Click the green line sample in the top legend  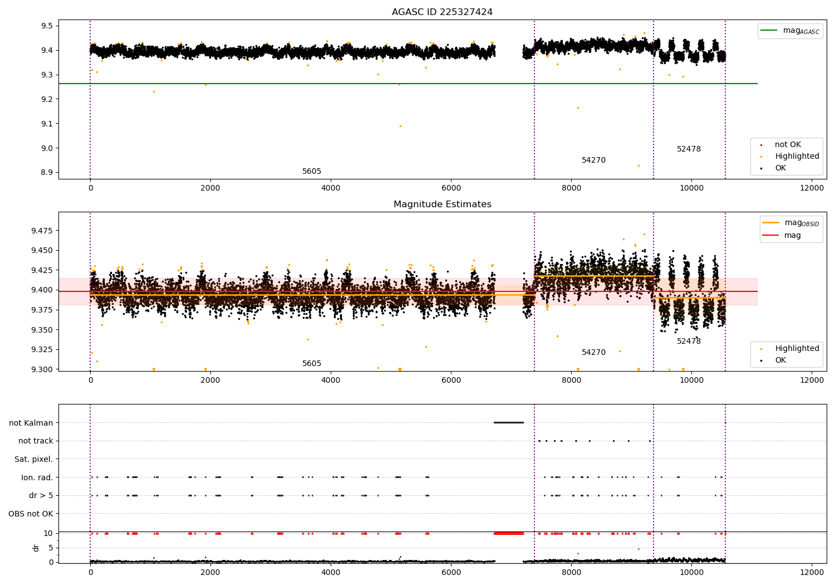click(x=770, y=31)
